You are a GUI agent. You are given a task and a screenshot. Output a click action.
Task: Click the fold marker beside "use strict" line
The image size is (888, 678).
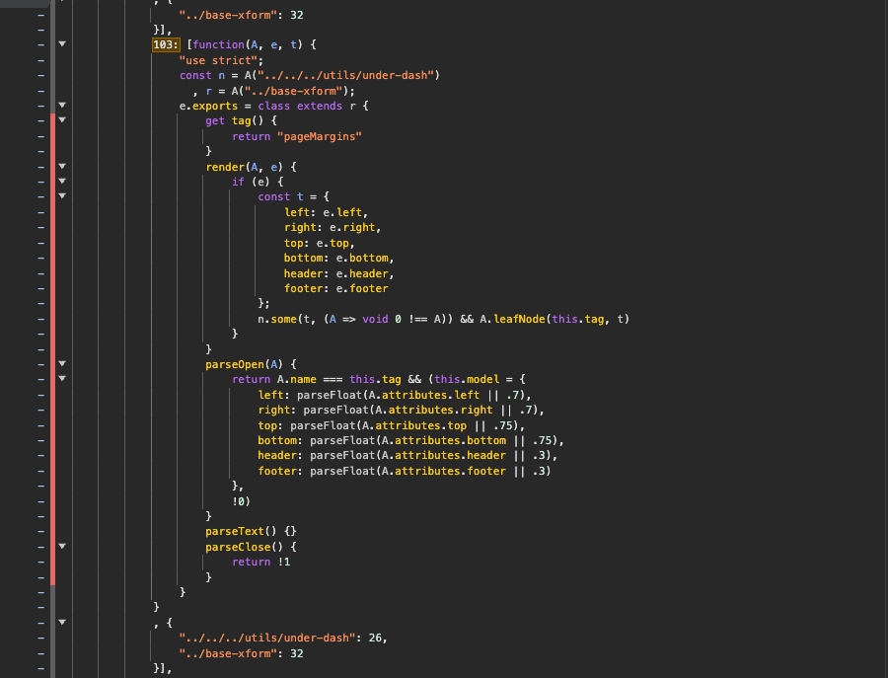pos(61,59)
